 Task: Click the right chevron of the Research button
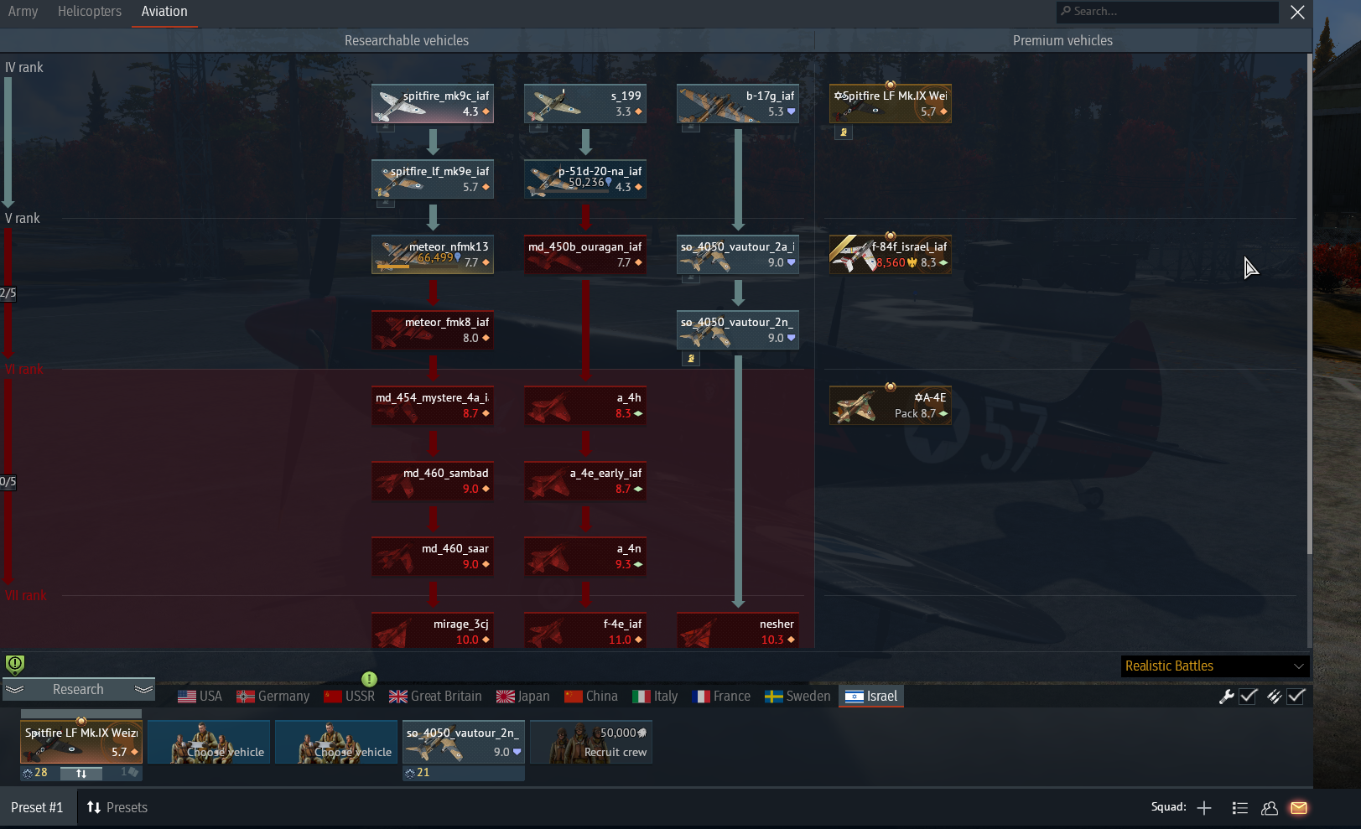coord(143,689)
